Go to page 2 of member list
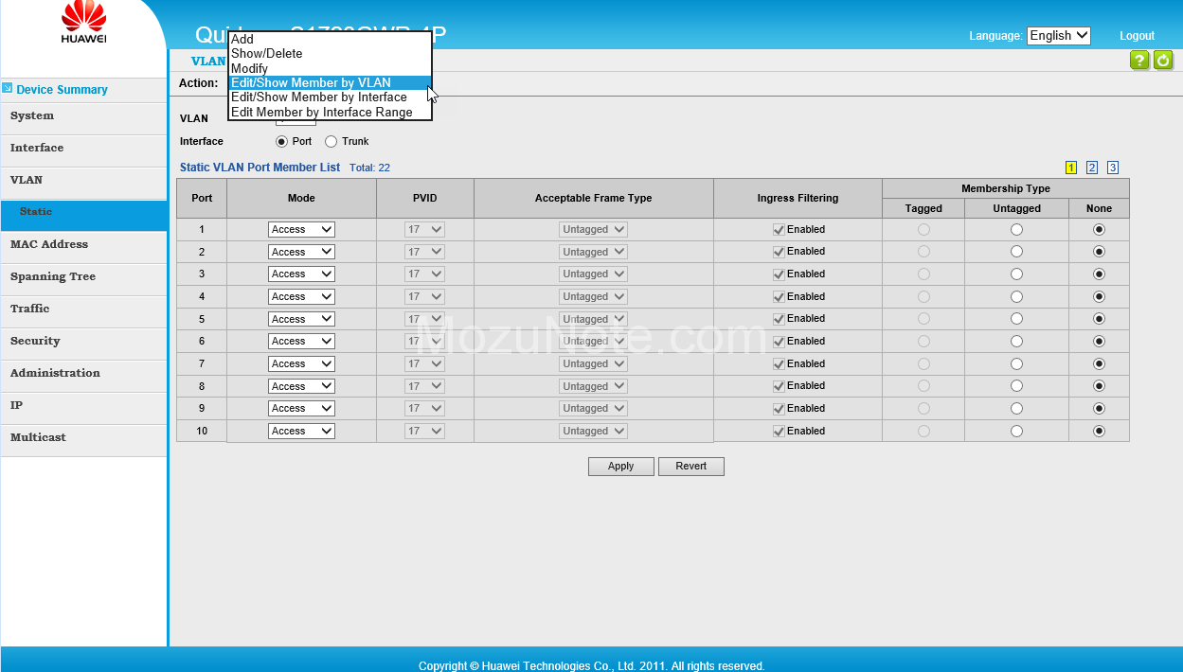Screen dimensions: 1183x672 (1092, 168)
